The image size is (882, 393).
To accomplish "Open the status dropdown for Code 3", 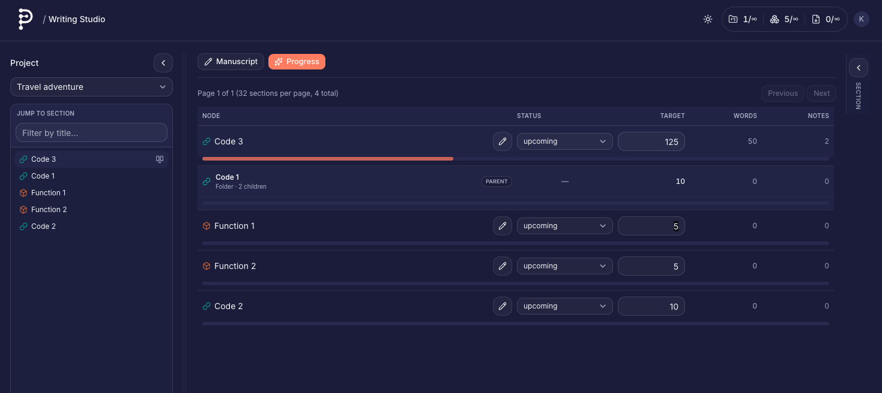I will (564, 141).
